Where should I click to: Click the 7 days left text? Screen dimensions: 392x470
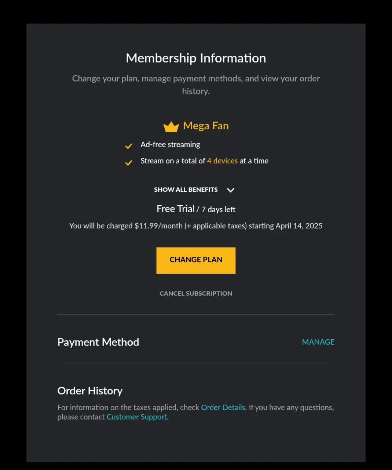click(218, 209)
